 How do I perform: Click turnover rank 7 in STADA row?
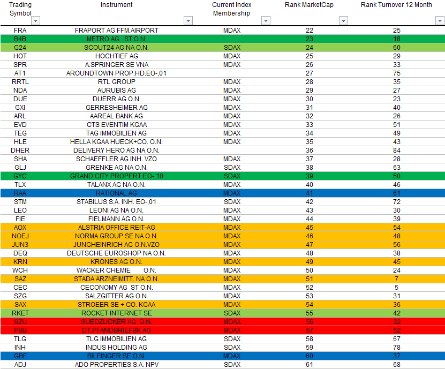point(396,278)
